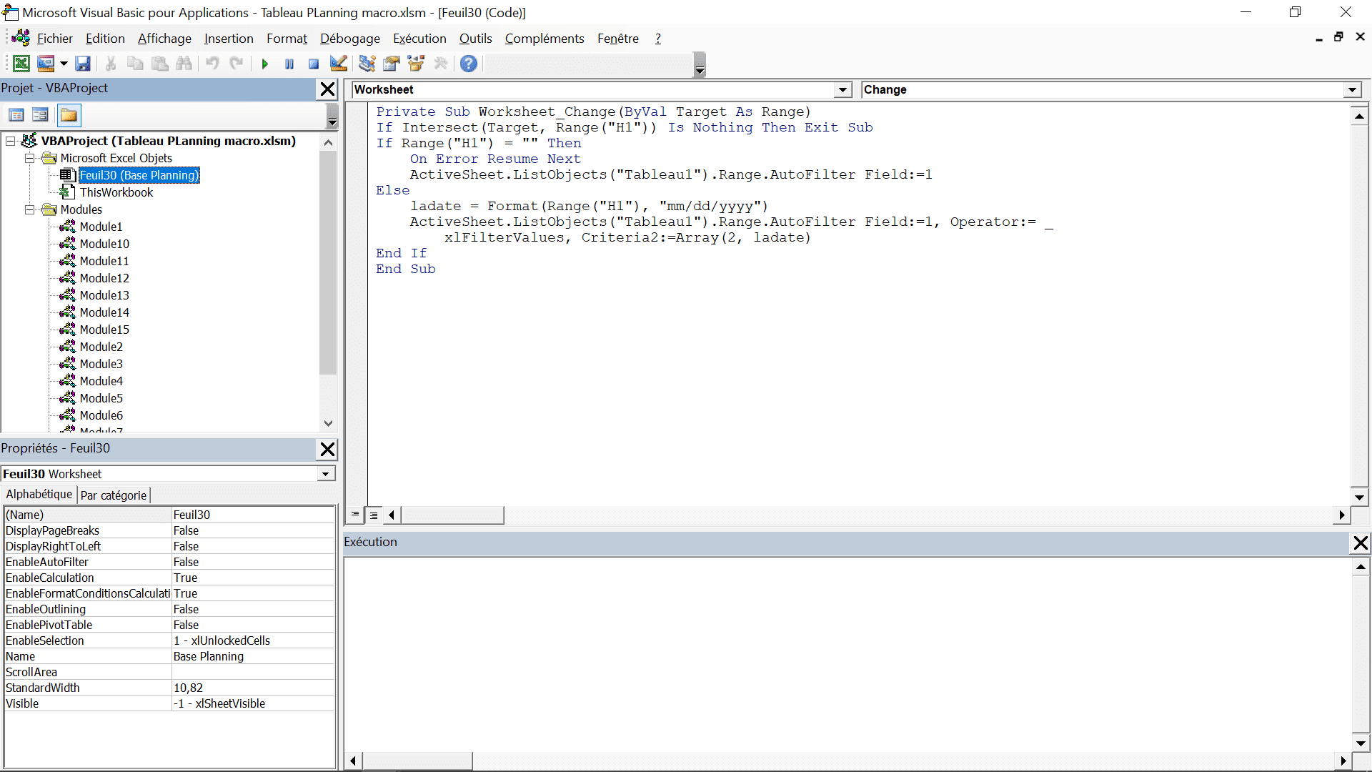Switch to Procedure view button

(355, 515)
